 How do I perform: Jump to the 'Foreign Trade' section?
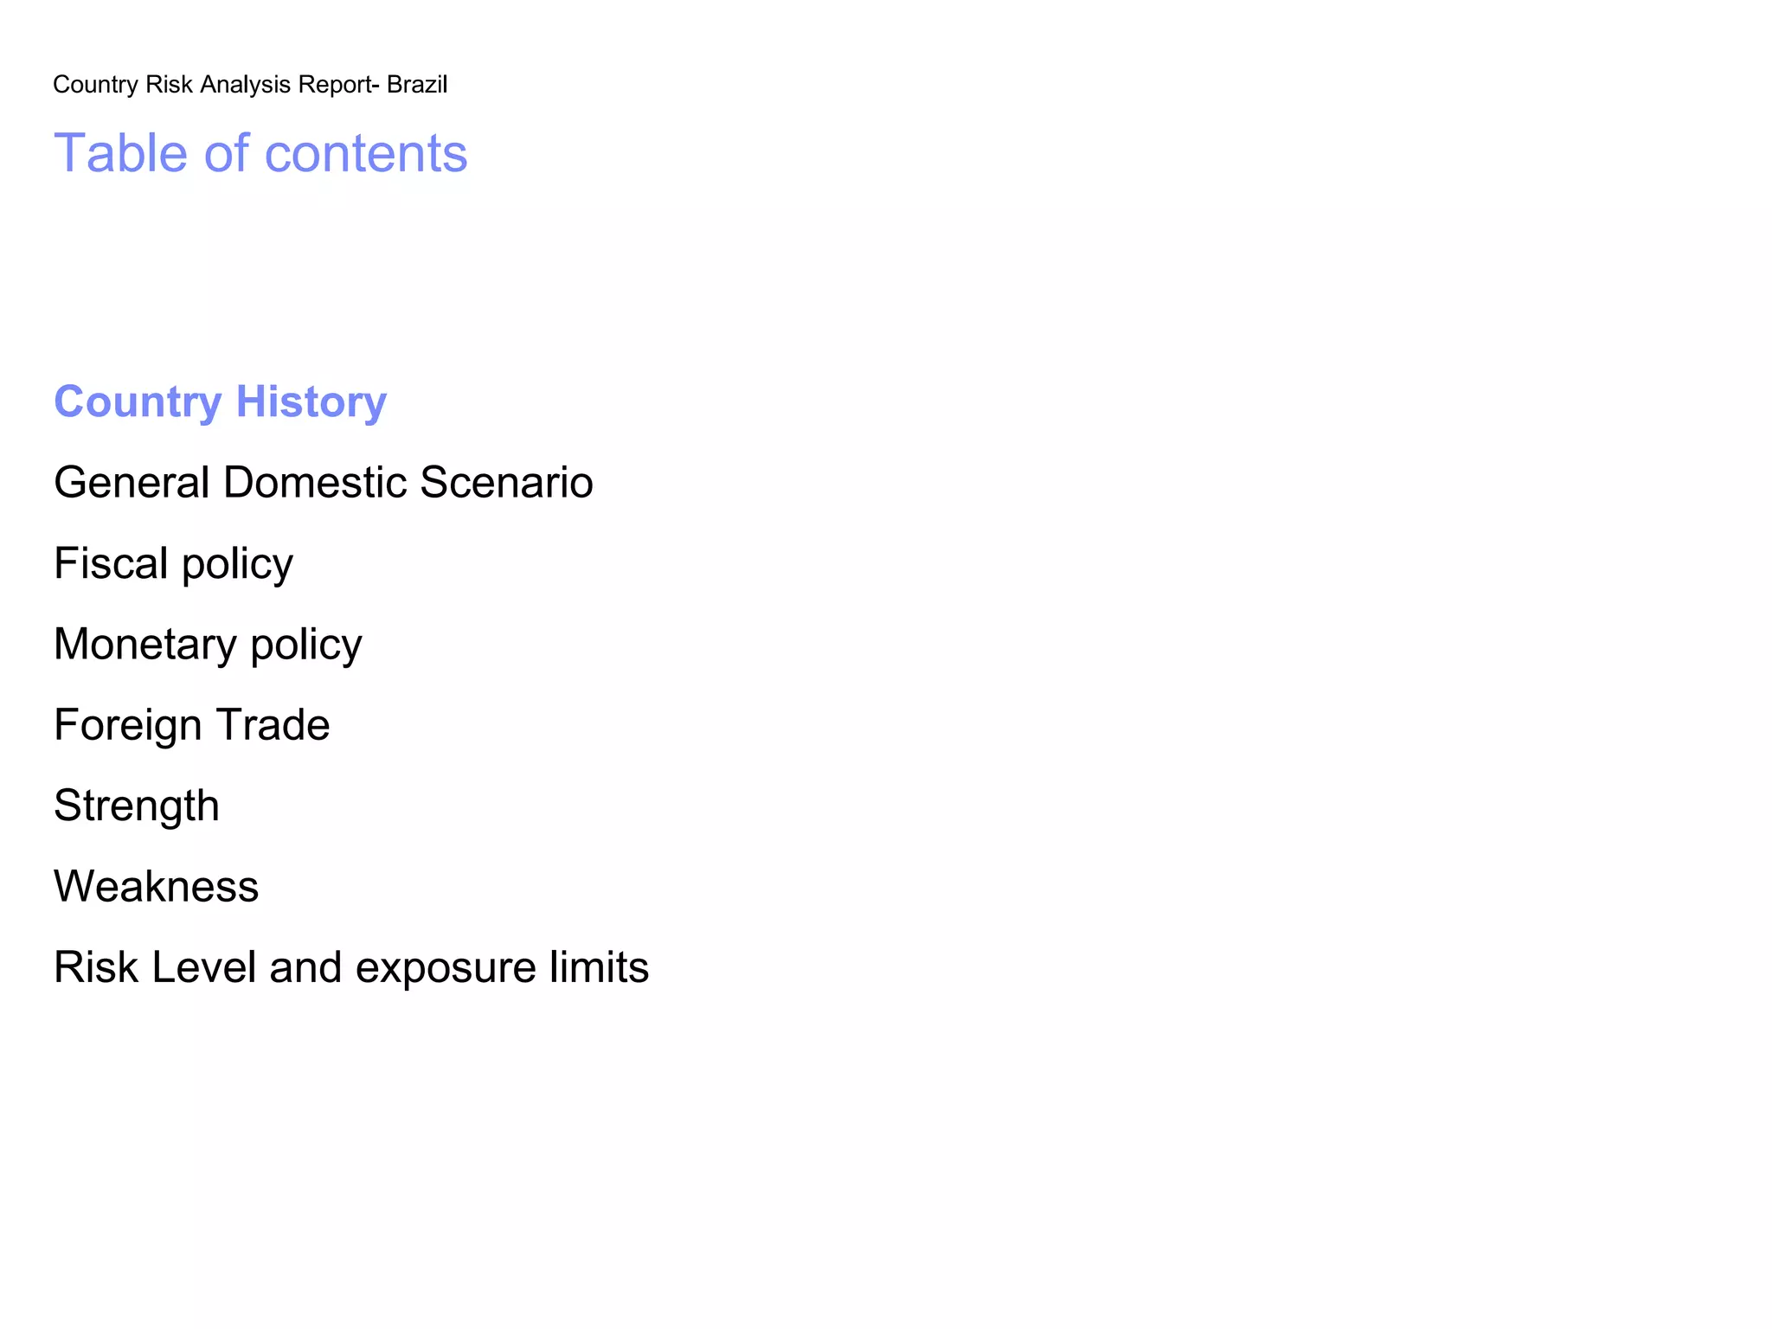click(x=191, y=725)
